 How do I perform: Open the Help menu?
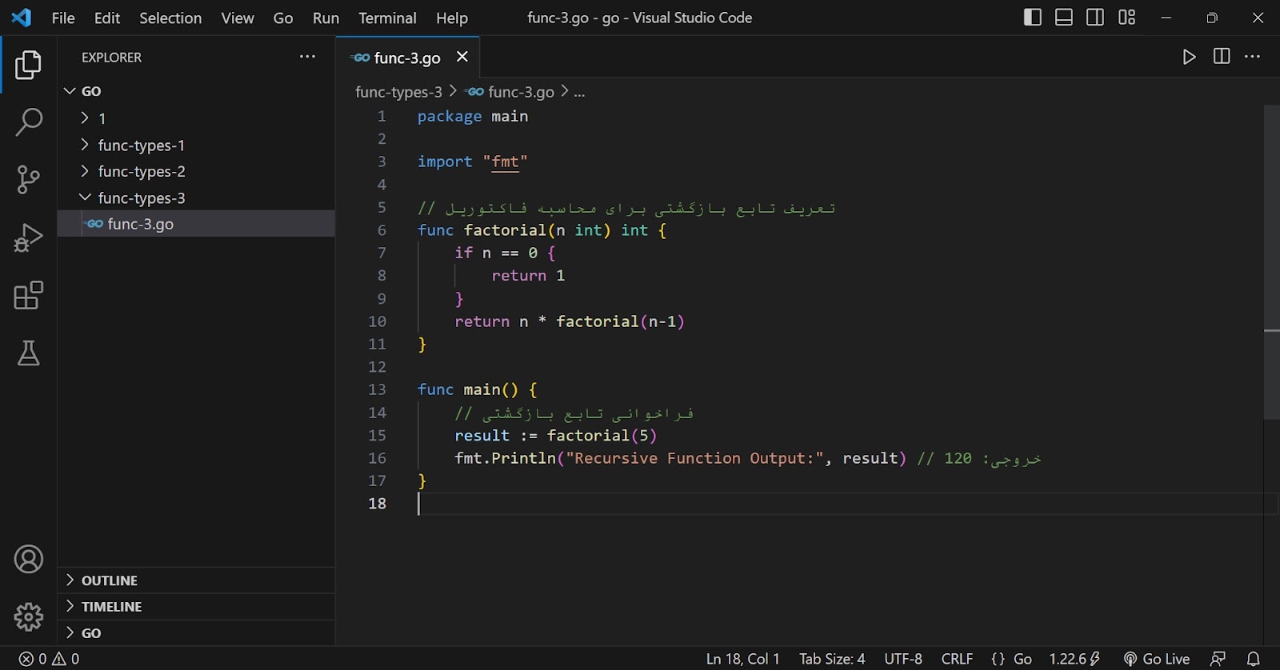click(x=452, y=18)
